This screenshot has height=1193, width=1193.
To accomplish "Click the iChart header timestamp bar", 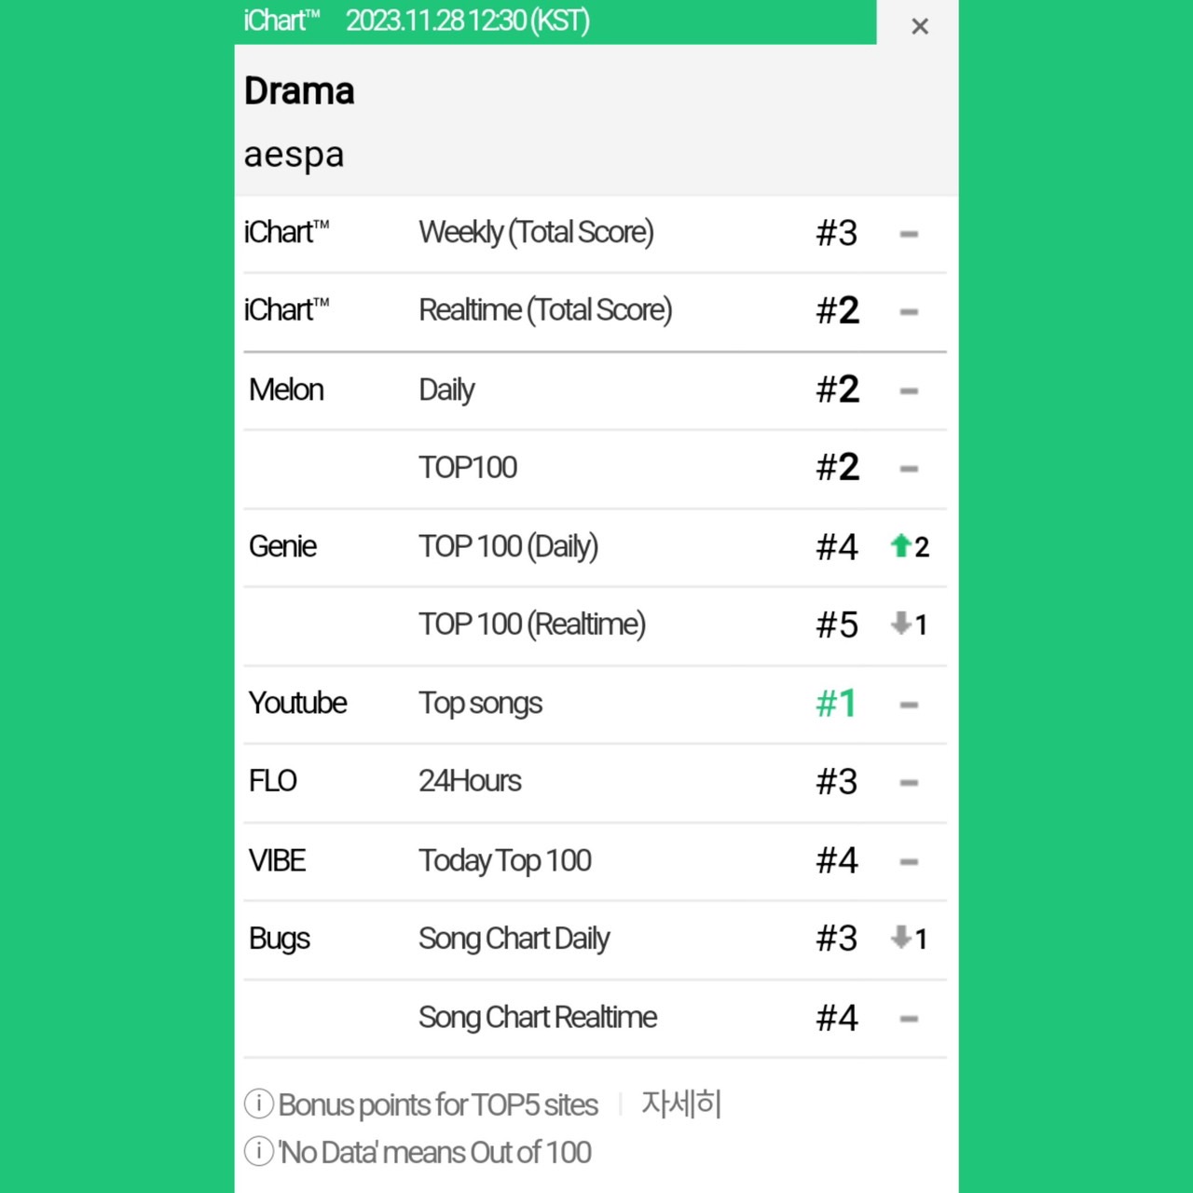I will pos(555,21).
